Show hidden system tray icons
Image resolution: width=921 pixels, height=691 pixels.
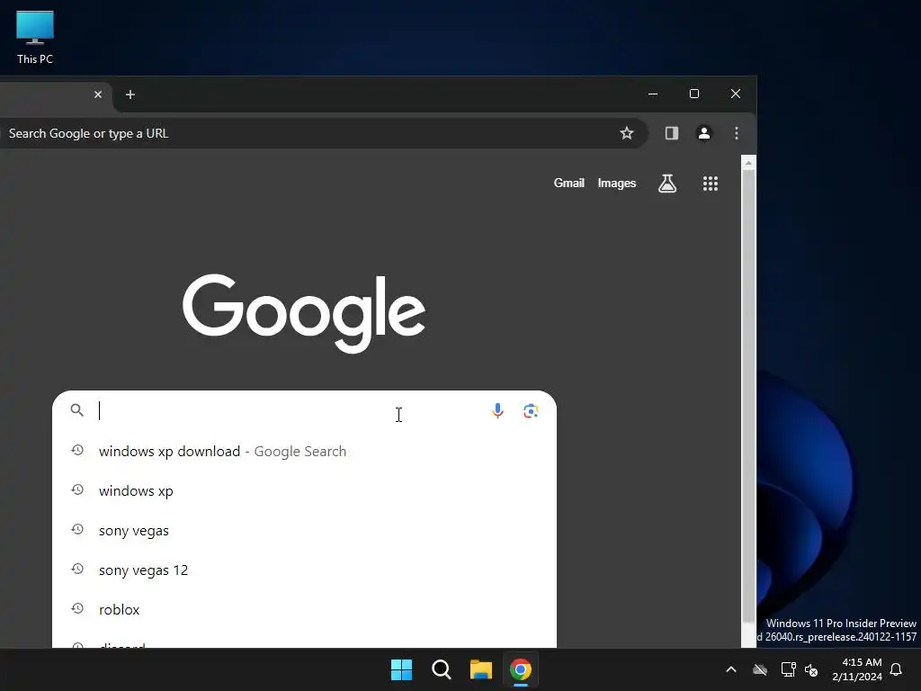point(731,669)
